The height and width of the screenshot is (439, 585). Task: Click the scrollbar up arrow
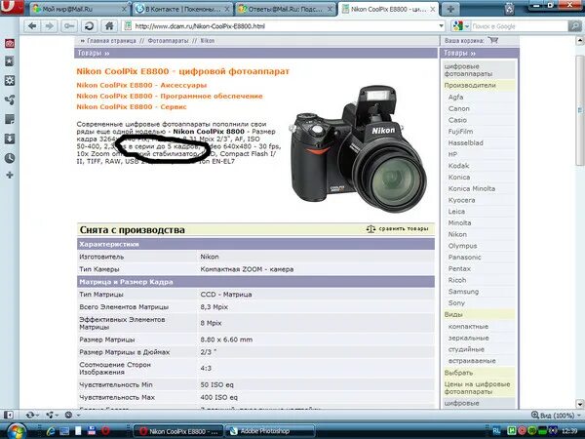(x=580, y=40)
